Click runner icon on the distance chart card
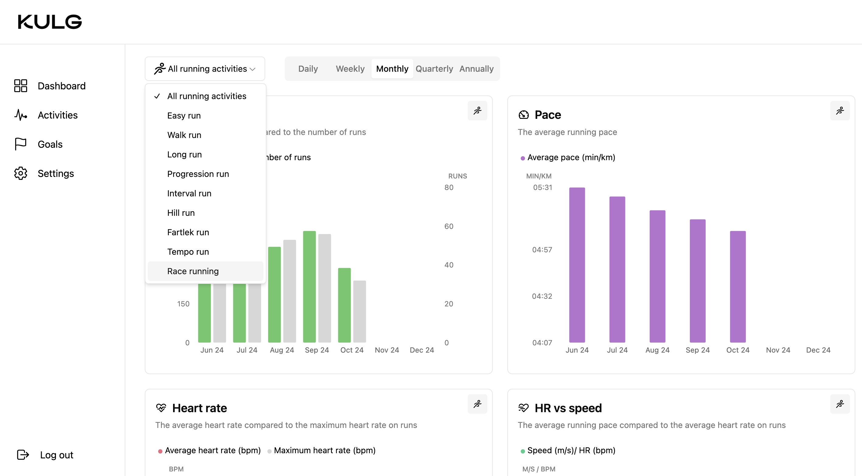 coord(477,111)
